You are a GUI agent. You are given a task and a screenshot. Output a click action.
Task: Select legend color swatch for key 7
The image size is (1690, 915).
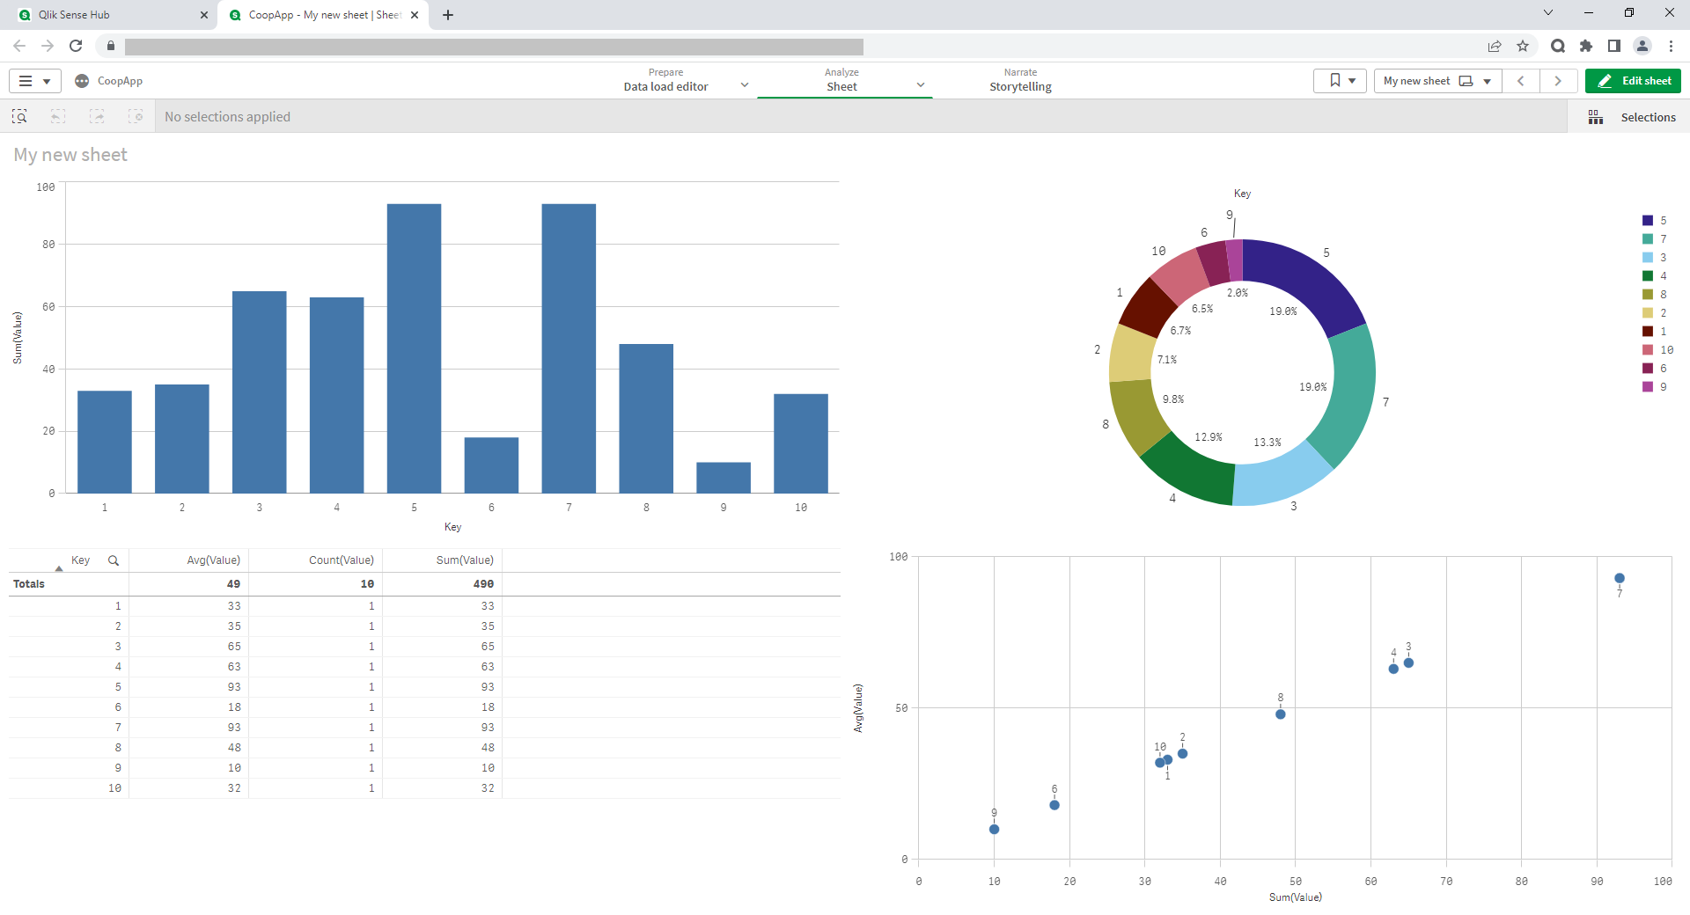(1648, 239)
